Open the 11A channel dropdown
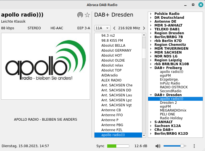The image size is (205, 151). pyautogui.click(x=102, y=28)
